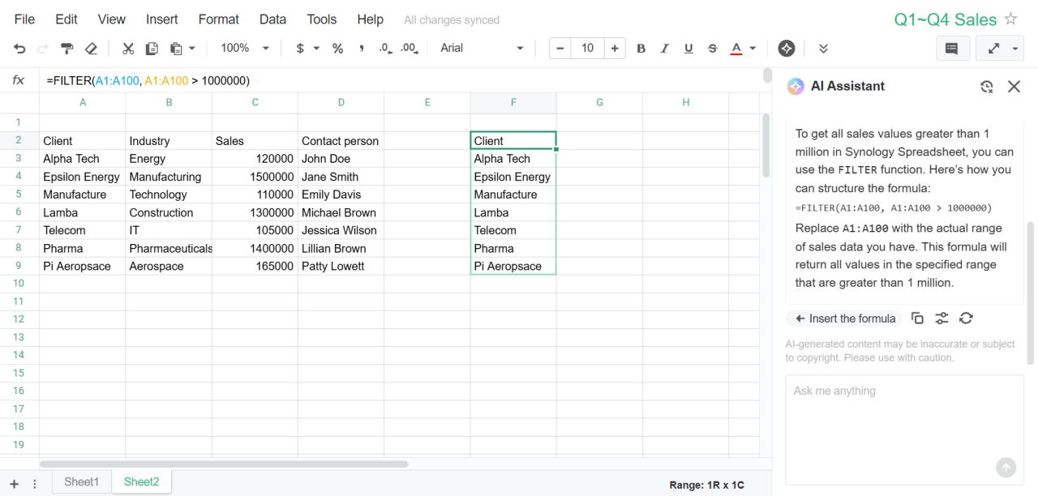The width and height of the screenshot is (1038, 496).
Task: Toggle bold formatting
Action: click(x=641, y=49)
